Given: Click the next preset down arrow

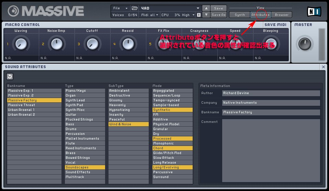Looking at the screenshot, I should point(206,15).
